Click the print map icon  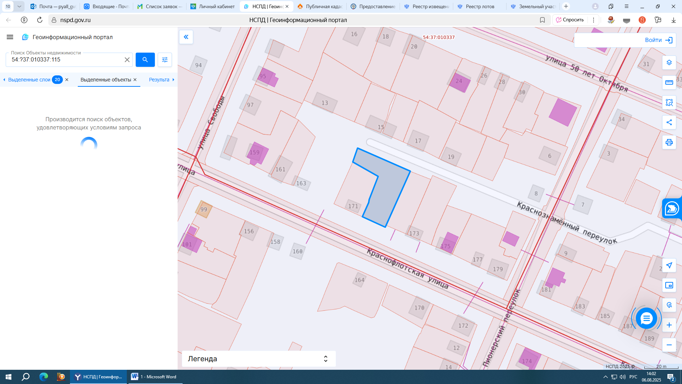point(669,142)
